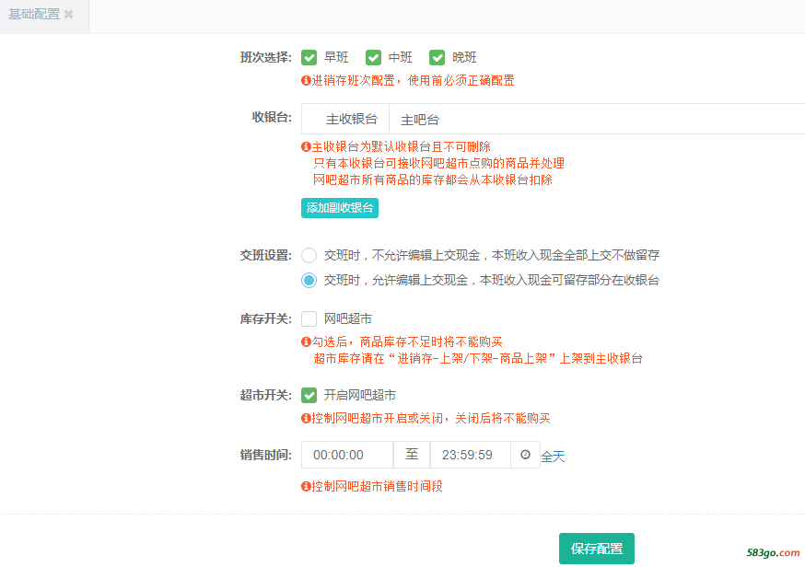
Task: Click info icon before 勾选后 inventory hint
Action: point(306,341)
